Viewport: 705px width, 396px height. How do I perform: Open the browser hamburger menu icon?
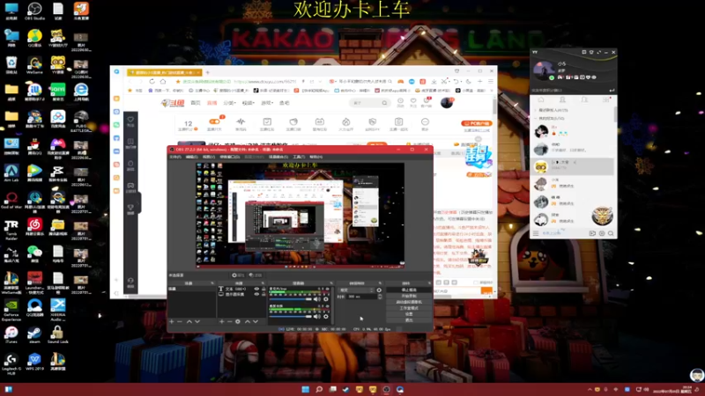point(491,81)
